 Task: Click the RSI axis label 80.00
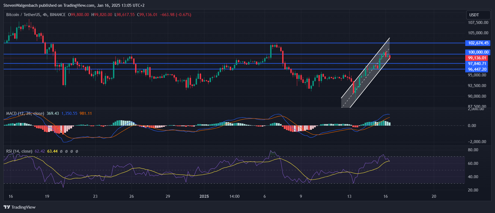pos(473,150)
